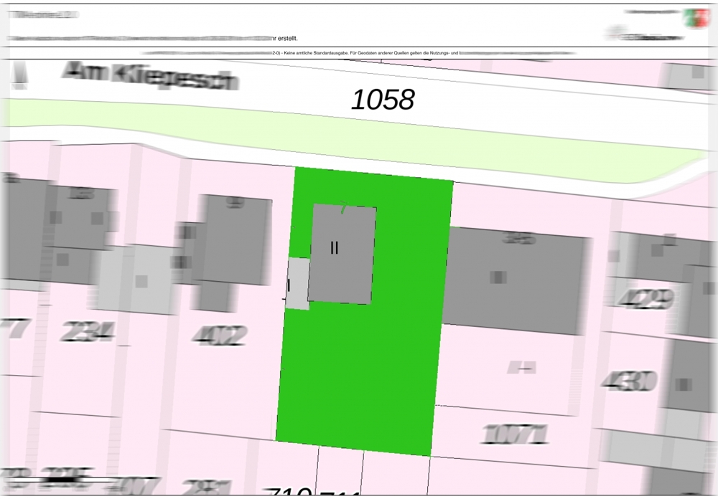Click the building with house number 9
Image resolution: width=718 pixels, height=499 pixels.
coord(233,240)
